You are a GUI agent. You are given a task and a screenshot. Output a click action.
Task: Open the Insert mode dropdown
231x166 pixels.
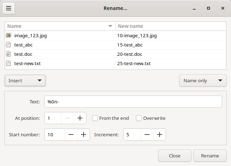point(25,80)
